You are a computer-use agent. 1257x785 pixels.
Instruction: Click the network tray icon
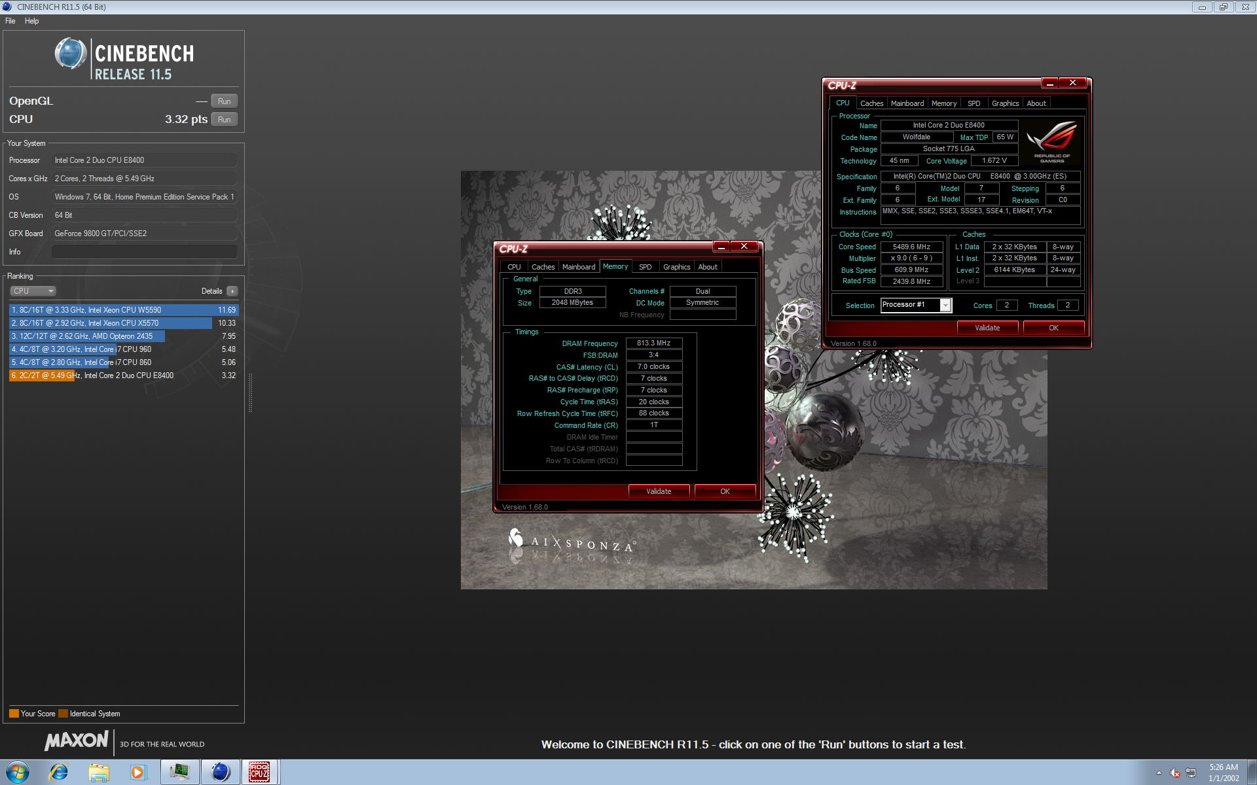tap(1191, 773)
